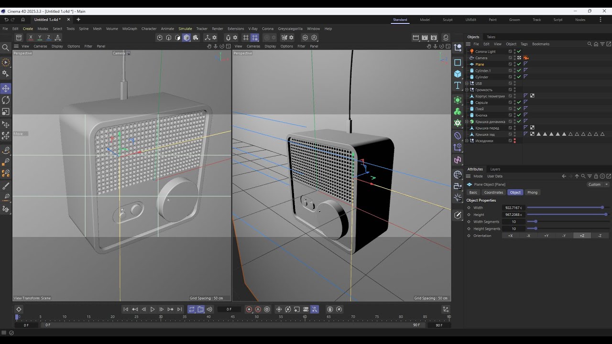This screenshot has width=612, height=344.
Task: Toggle Z axis lock
Action: [x=48, y=37]
